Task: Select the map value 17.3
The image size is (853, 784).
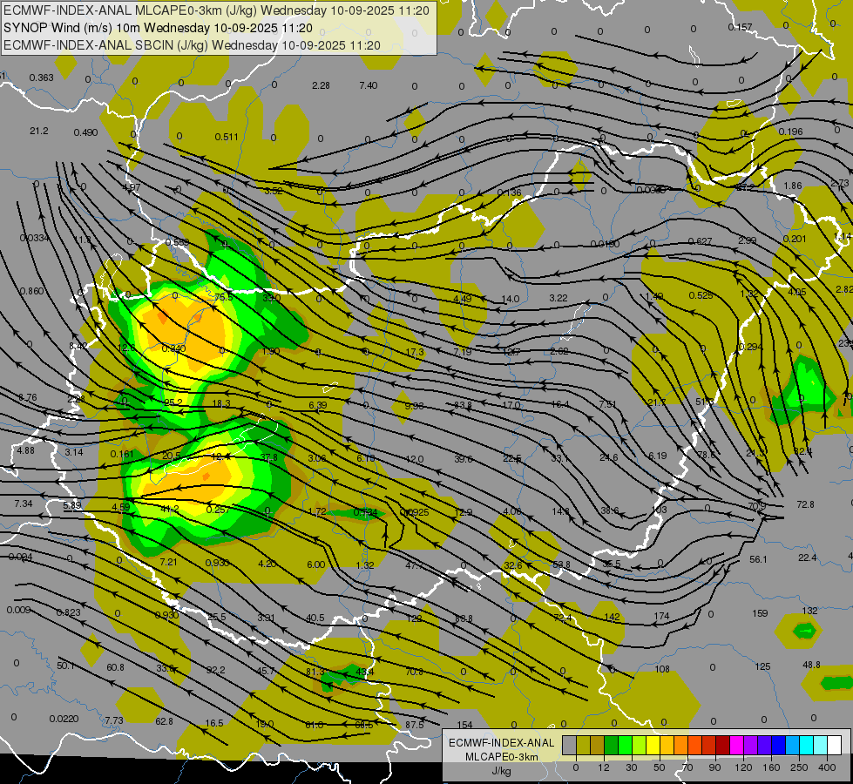Action: pos(415,353)
